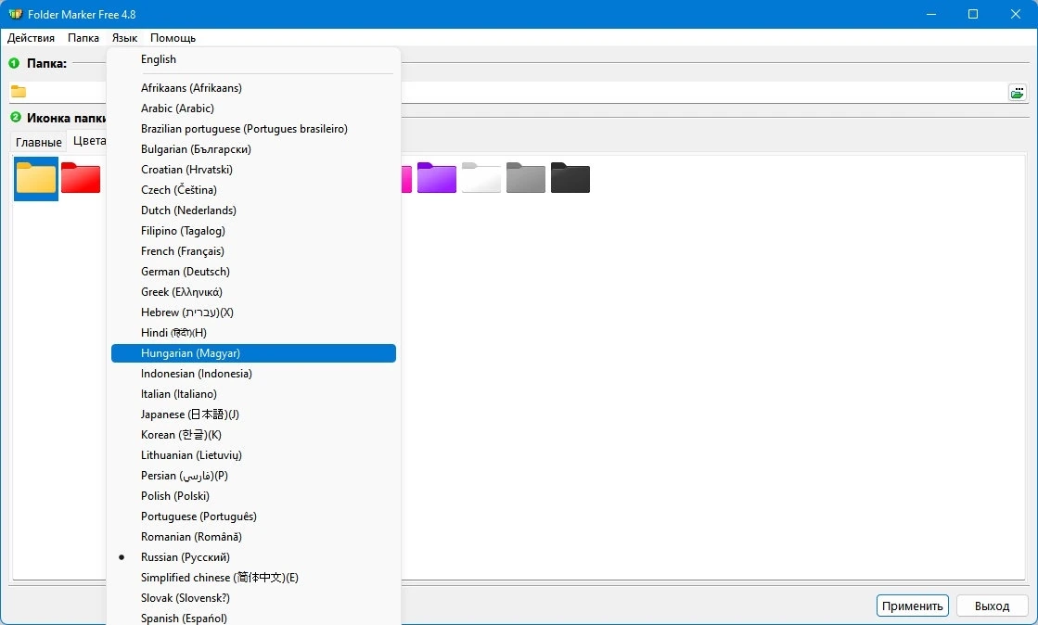The image size is (1038, 625).
Task: Minimize the Folder Marker window
Action: coord(930,14)
